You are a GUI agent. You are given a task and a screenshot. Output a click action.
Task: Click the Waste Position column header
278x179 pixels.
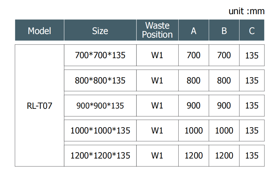point(157,30)
